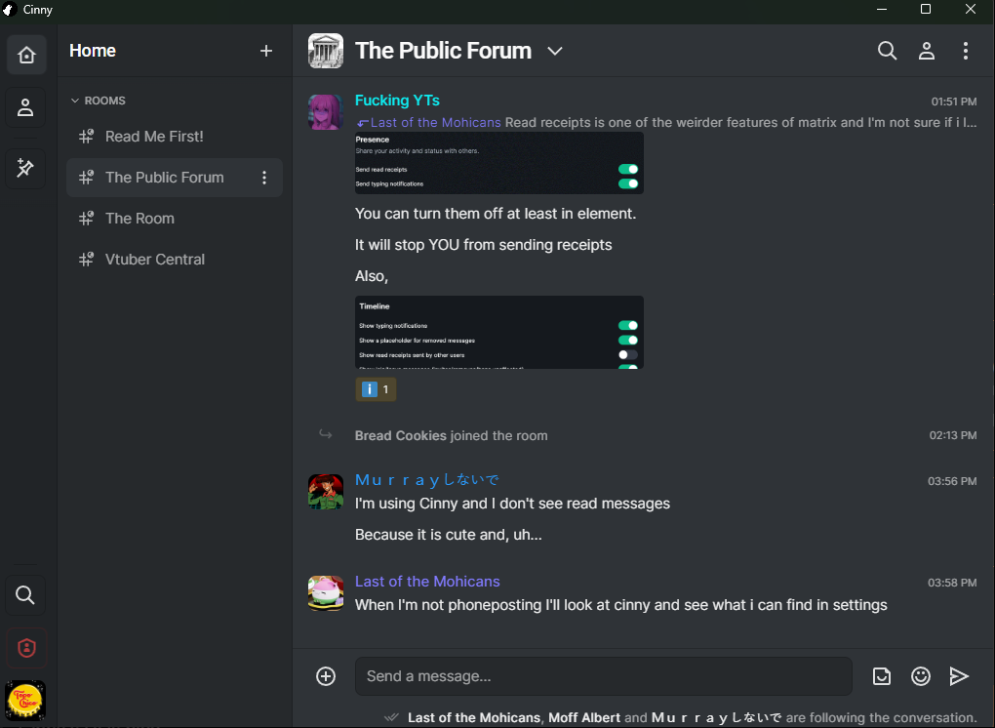Screen dimensions: 995x728
Task: Open Direct Messages people icon in sidebar
Action: [26, 107]
